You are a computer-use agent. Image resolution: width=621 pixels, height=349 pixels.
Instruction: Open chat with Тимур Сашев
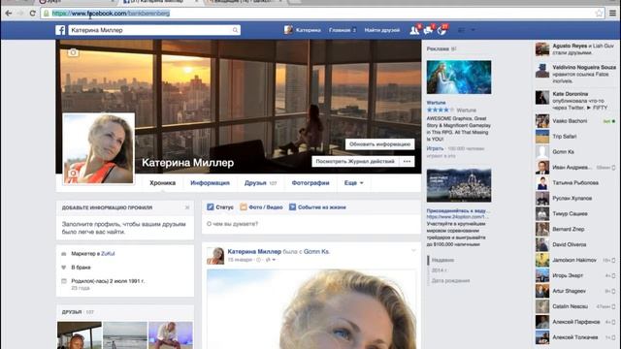[575, 213]
